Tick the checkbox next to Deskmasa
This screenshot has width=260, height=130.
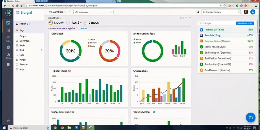(x=17, y=41)
